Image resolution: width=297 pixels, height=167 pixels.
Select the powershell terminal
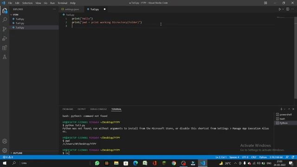(x=285, y=115)
